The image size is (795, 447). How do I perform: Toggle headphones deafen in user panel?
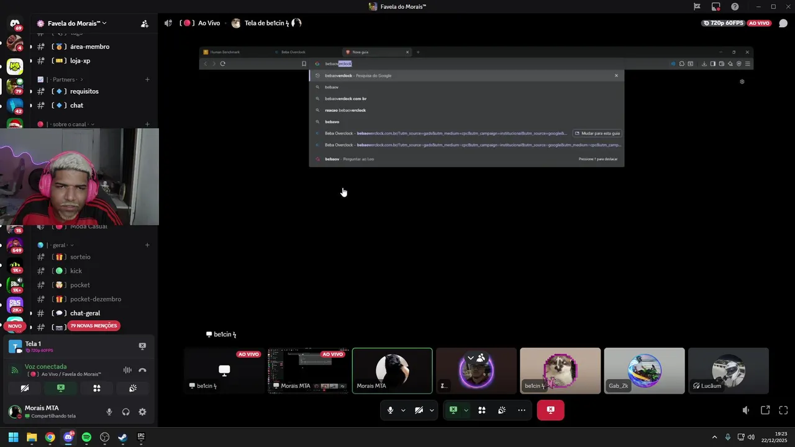coord(126,412)
